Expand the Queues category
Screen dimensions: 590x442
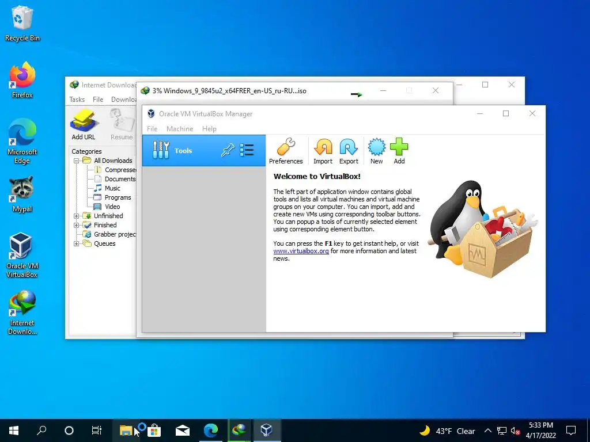point(77,243)
